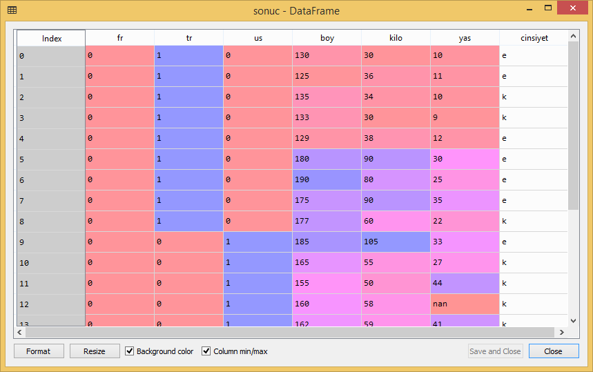Select kilo cell with value 80

coord(396,180)
